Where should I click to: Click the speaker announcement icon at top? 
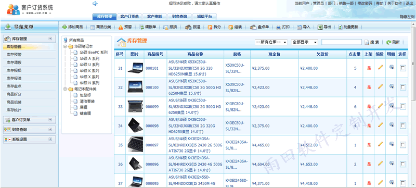click(x=95, y=3)
